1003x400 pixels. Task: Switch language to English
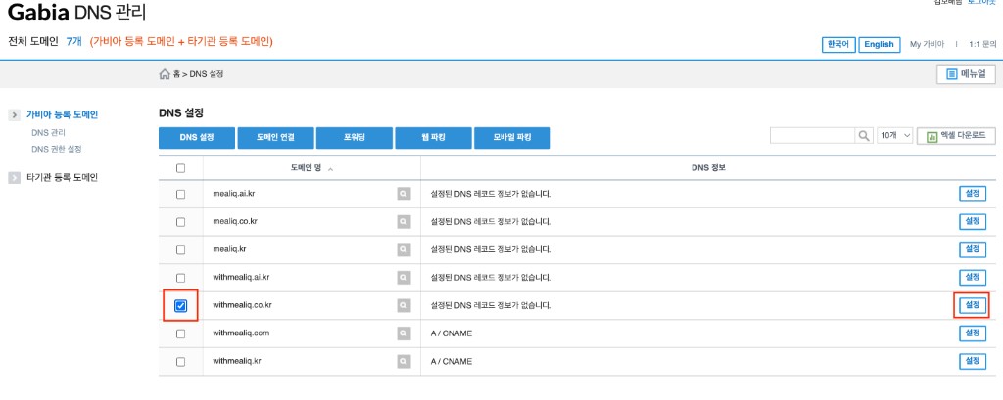(879, 45)
